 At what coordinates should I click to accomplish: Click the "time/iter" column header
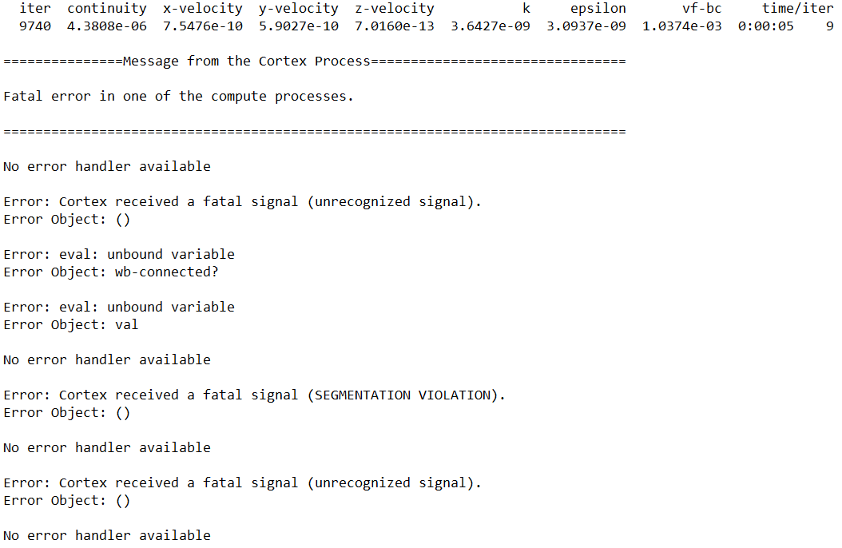point(798,9)
